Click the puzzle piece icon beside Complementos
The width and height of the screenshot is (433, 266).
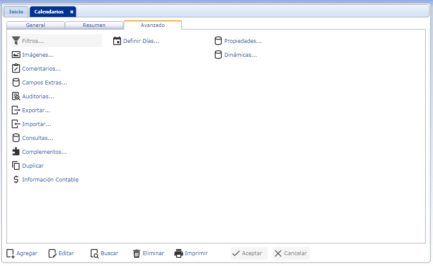pyautogui.click(x=16, y=152)
